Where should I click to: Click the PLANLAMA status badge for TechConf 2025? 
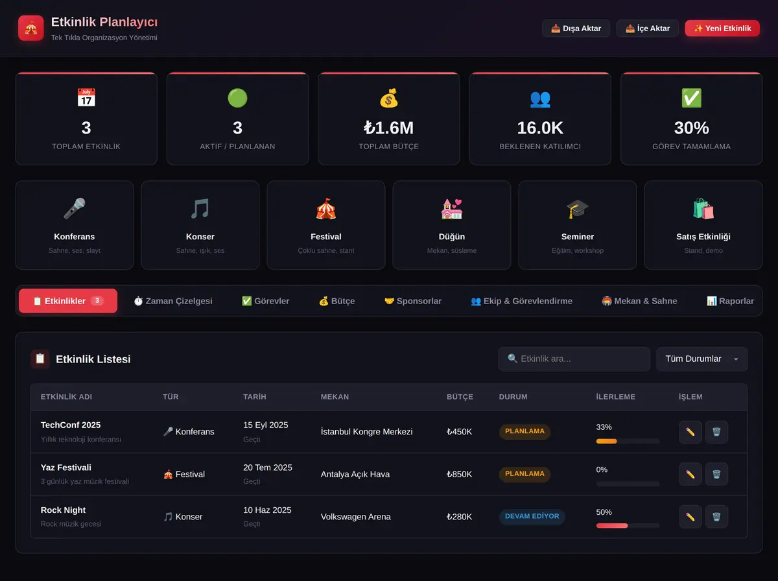[525, 432]
